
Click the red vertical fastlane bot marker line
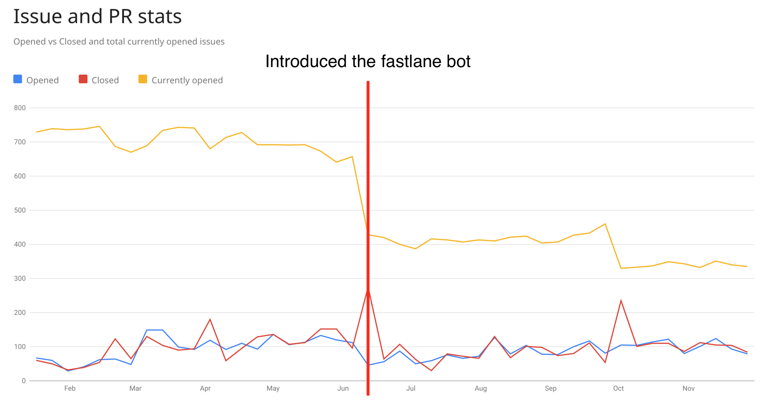[x=368, y=238]
